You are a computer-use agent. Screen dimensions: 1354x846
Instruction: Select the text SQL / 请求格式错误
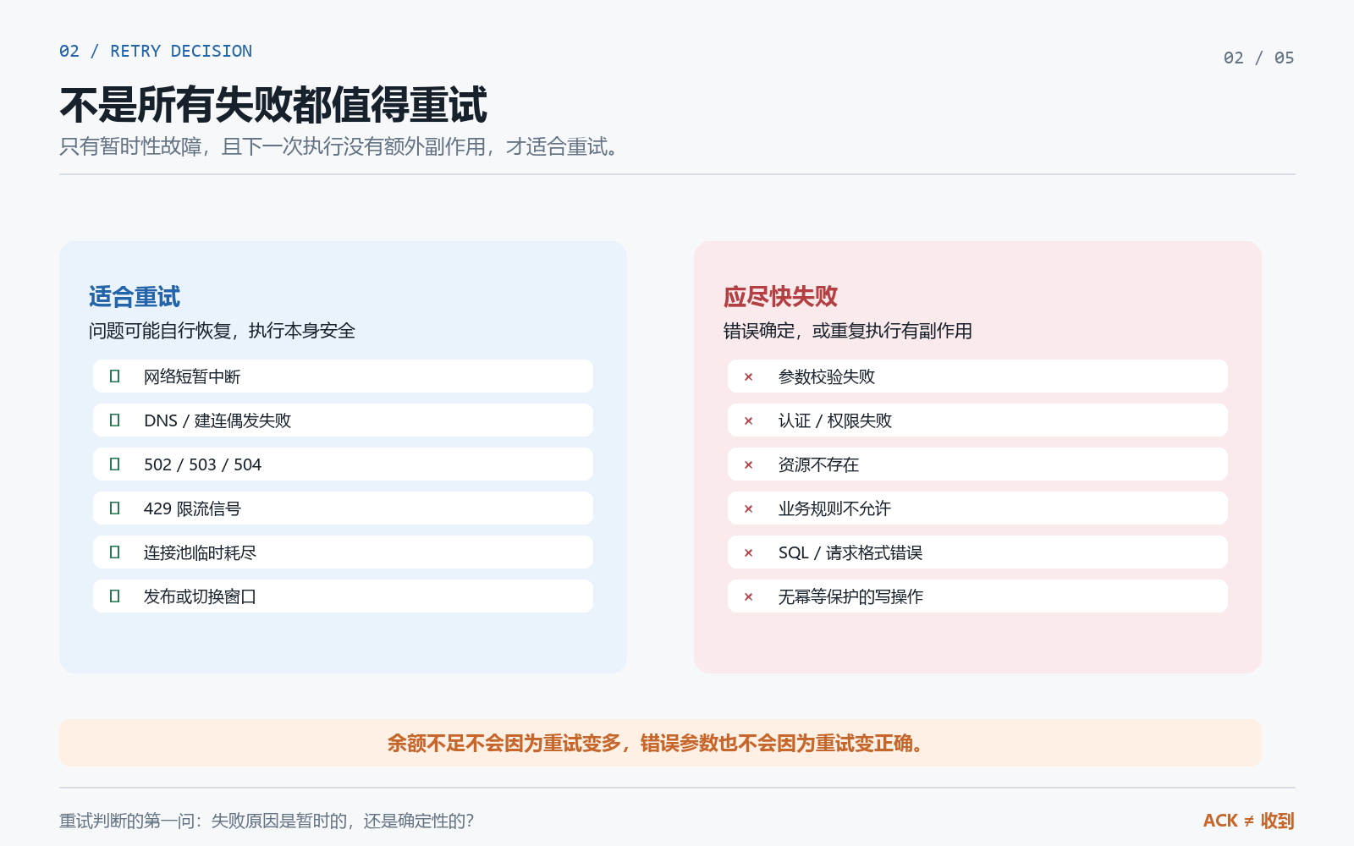click(850, 552)
